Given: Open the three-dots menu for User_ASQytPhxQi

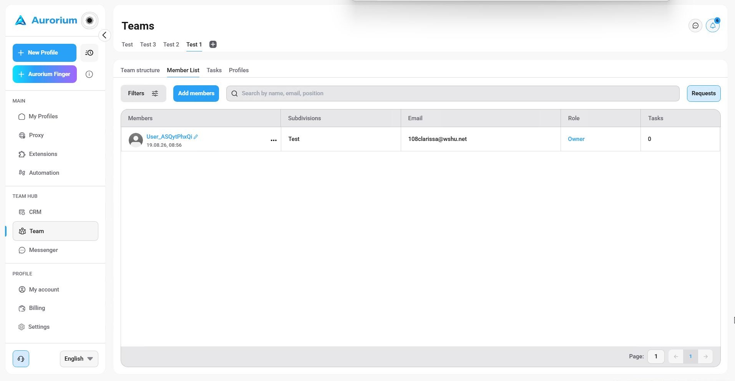Looking at the screenshot, I should (x=274, y=140).
